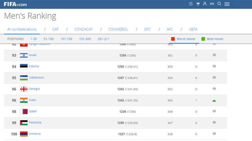Jump to positions 151-200
The height and width of the screenshot is (141, 252).
tap(85, 39)
